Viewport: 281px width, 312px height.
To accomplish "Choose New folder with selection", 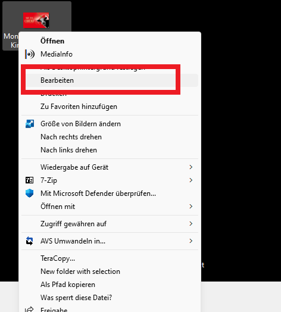I will tap(80, 272).
